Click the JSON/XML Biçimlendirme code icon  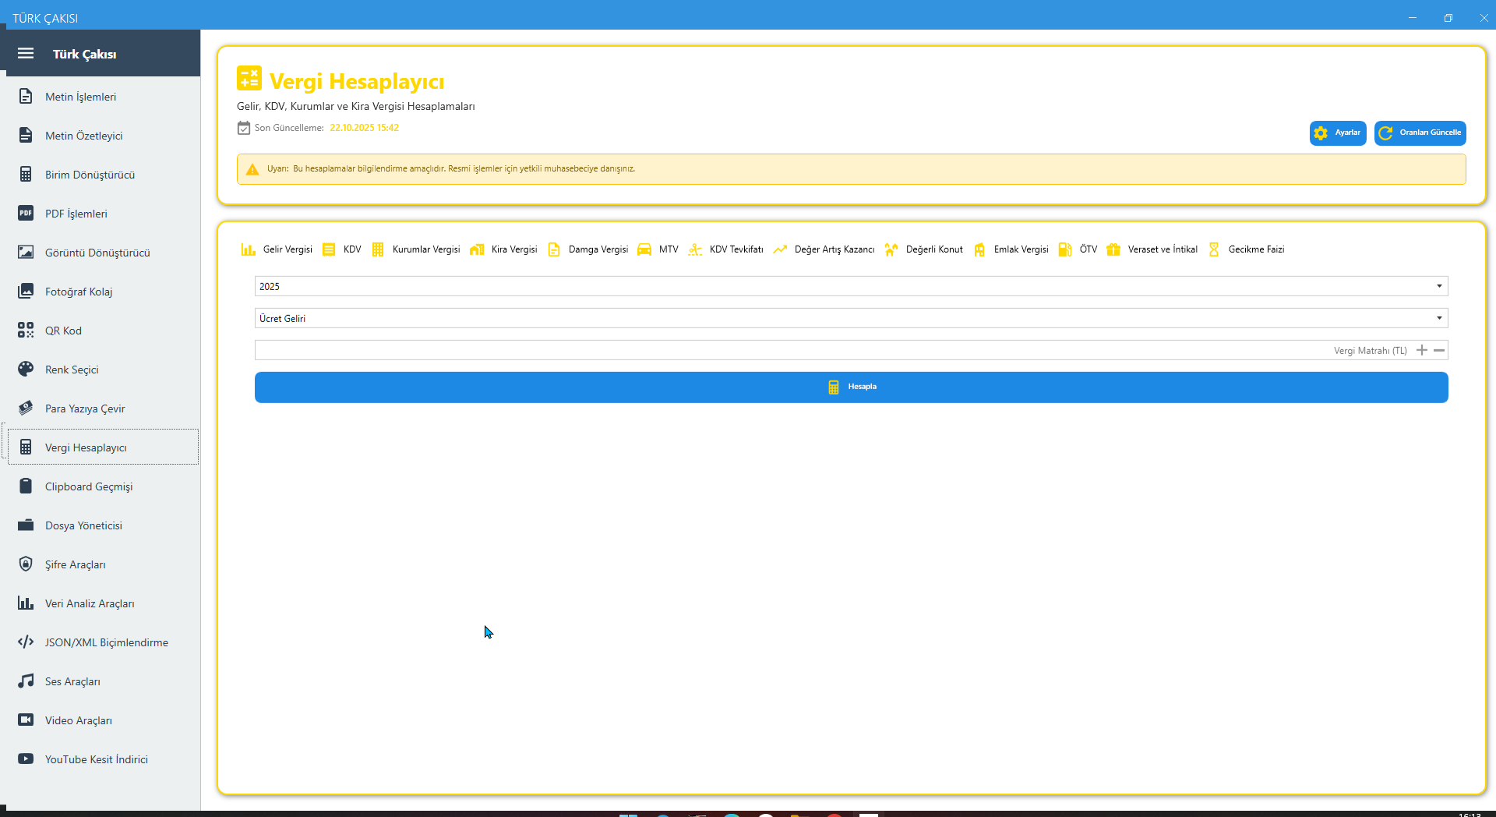point(26,642)
